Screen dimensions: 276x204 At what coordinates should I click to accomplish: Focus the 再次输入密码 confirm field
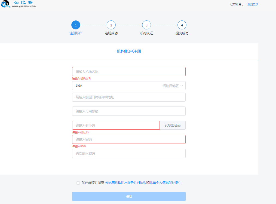(129, 153)
